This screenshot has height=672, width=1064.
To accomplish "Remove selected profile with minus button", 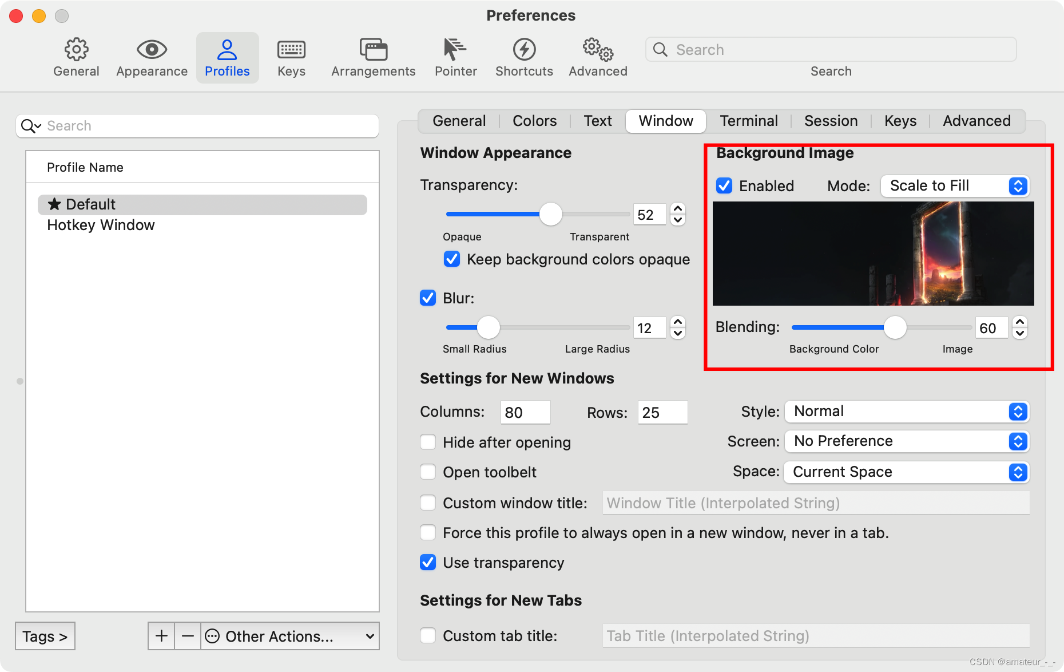I will click(188, 636).
